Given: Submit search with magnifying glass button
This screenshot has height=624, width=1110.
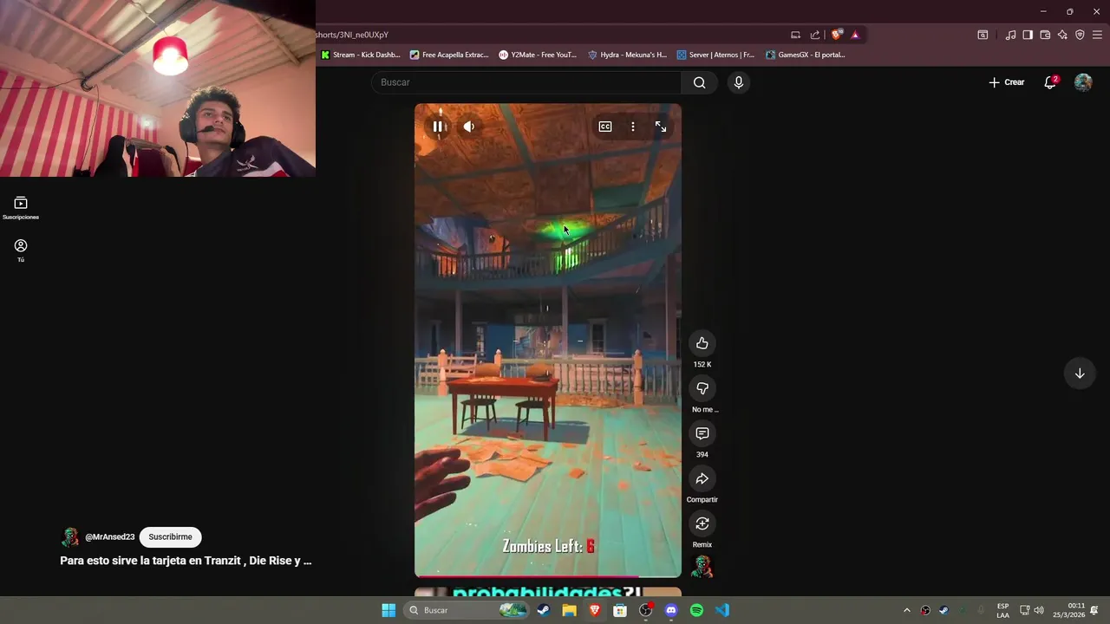Looking at the screenshot, I should coord(700,82).
